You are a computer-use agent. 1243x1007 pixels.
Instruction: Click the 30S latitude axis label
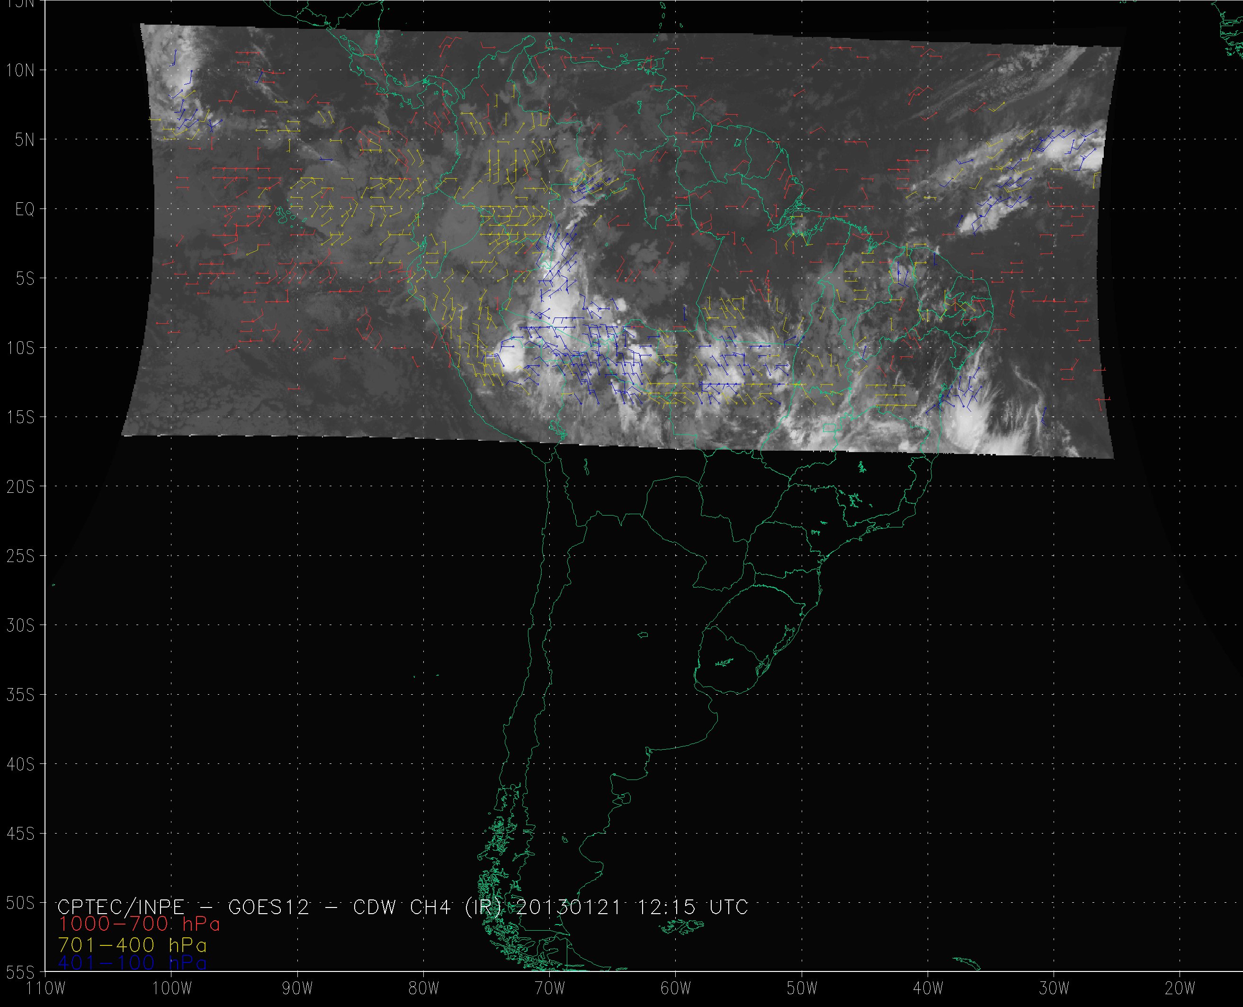(x=20, y=626)
